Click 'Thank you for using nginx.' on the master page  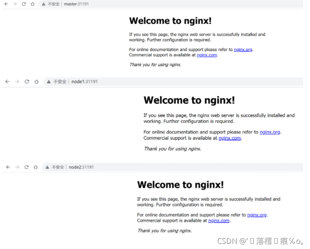(x=155, y=65)
